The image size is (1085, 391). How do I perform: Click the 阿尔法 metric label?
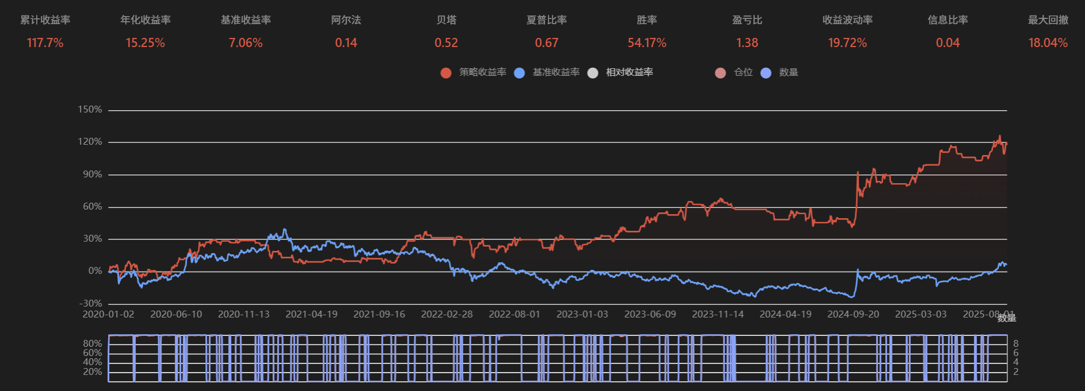pos(346,20)
